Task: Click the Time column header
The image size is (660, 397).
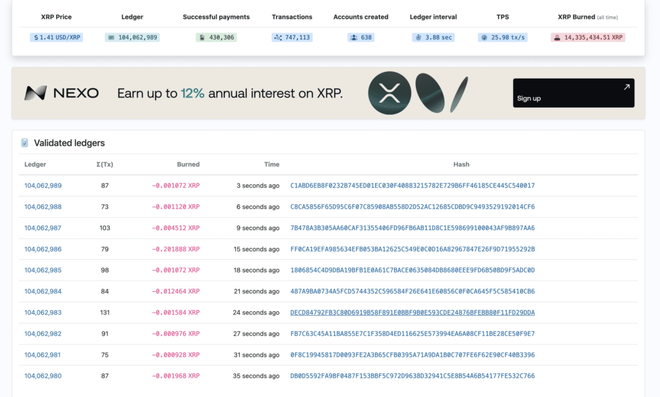Action: click(x=272, y=164)
